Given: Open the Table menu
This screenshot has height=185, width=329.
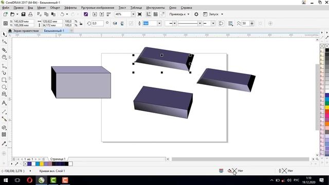Looking at the screenshot, I should tap(136, 8).
